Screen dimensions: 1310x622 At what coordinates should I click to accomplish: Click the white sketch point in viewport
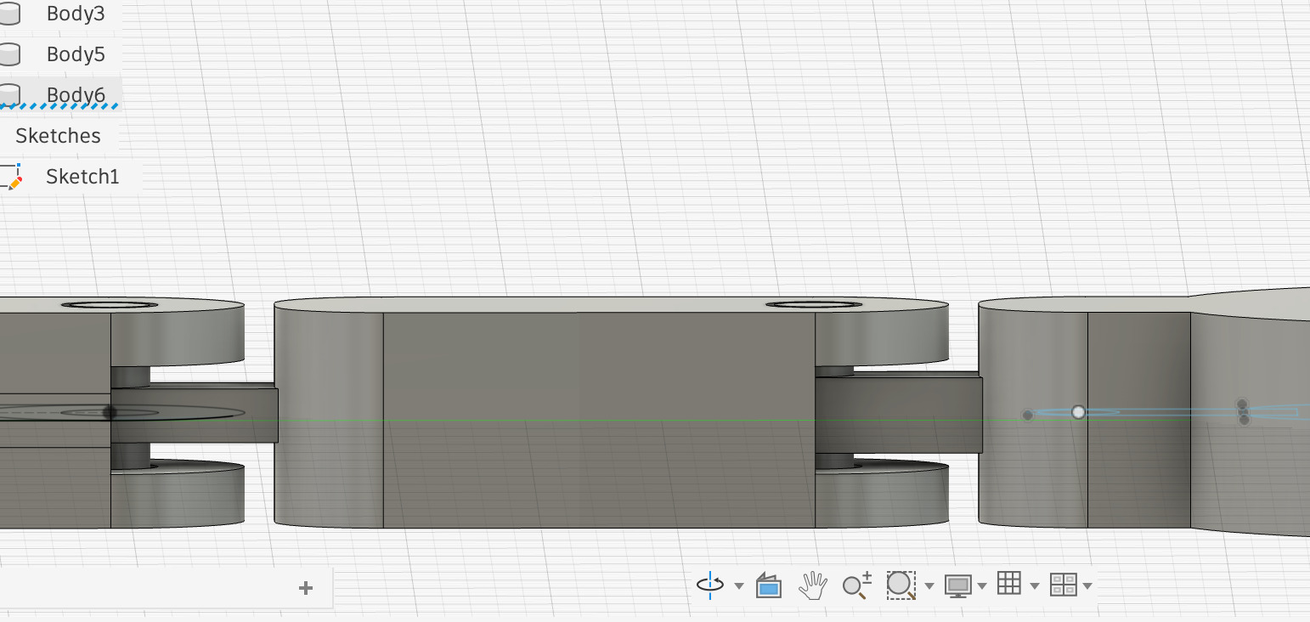1079,412
